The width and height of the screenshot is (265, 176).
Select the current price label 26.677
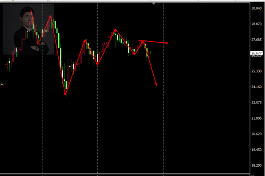(256, 53)
